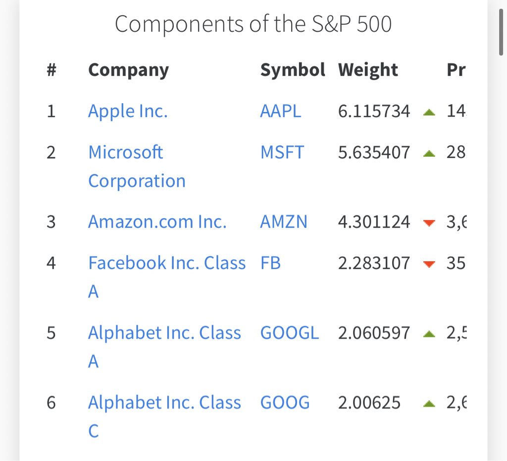The image size is (507, 461).
Task: Click the green up arrow in the GOOGL row
Action: click(x=429, y=334)
